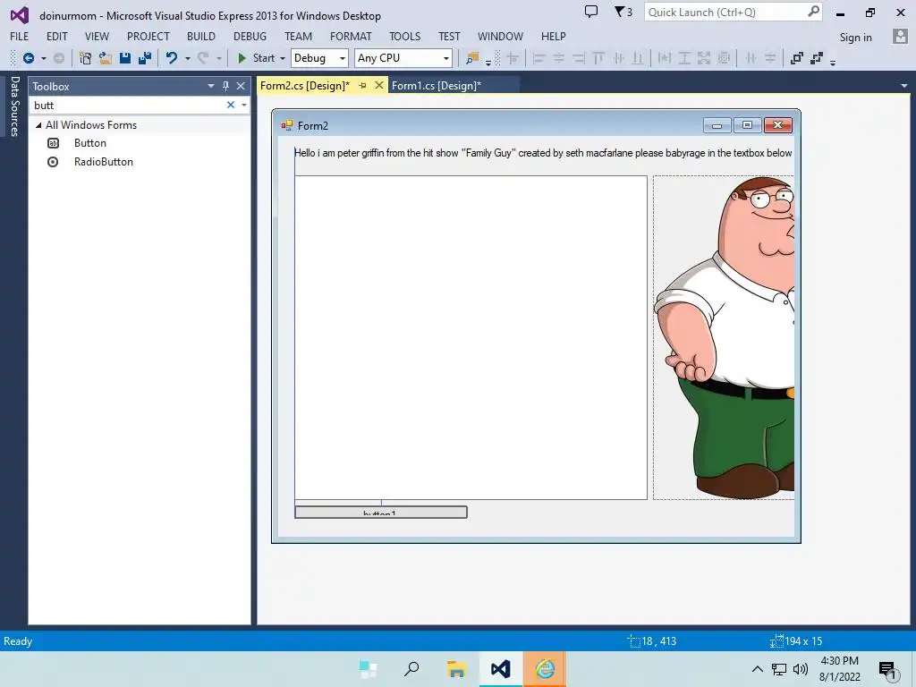
Task: Click the Find in Files toolbar icon
Action: (x=472, y=58)
